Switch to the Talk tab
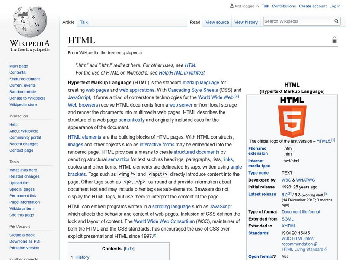346x260 pixels. [x=83, y=22]
